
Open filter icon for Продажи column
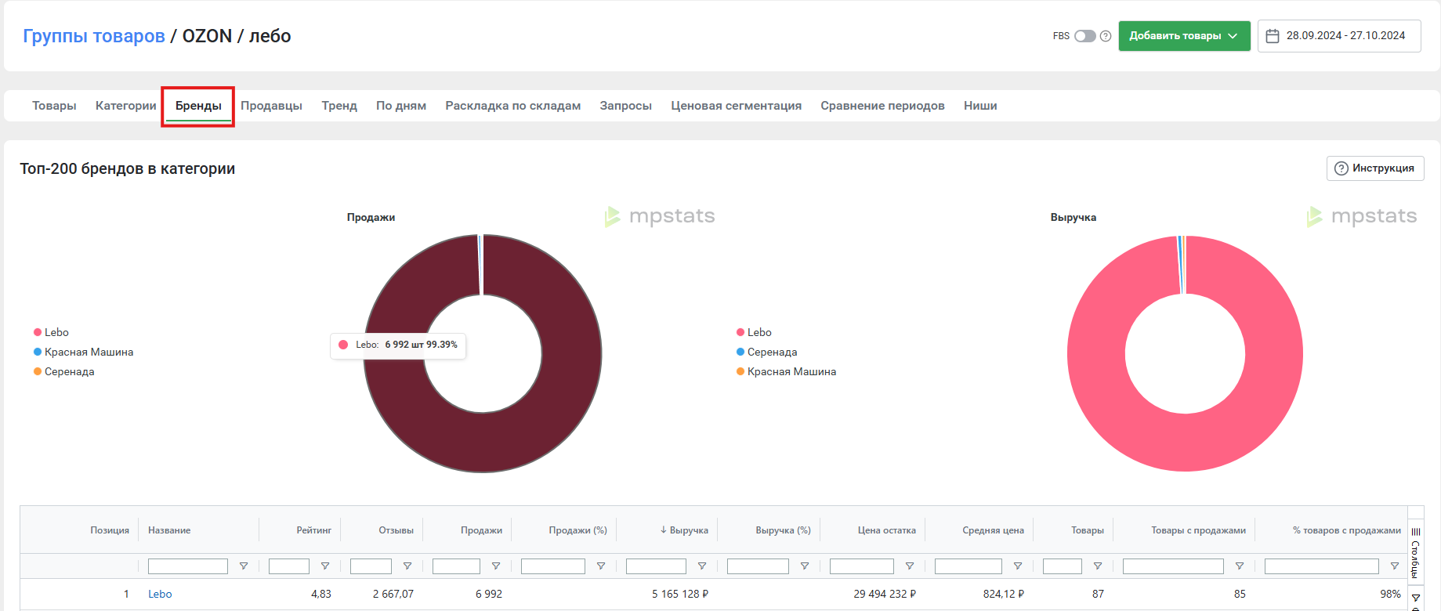[x=496, y=566]
